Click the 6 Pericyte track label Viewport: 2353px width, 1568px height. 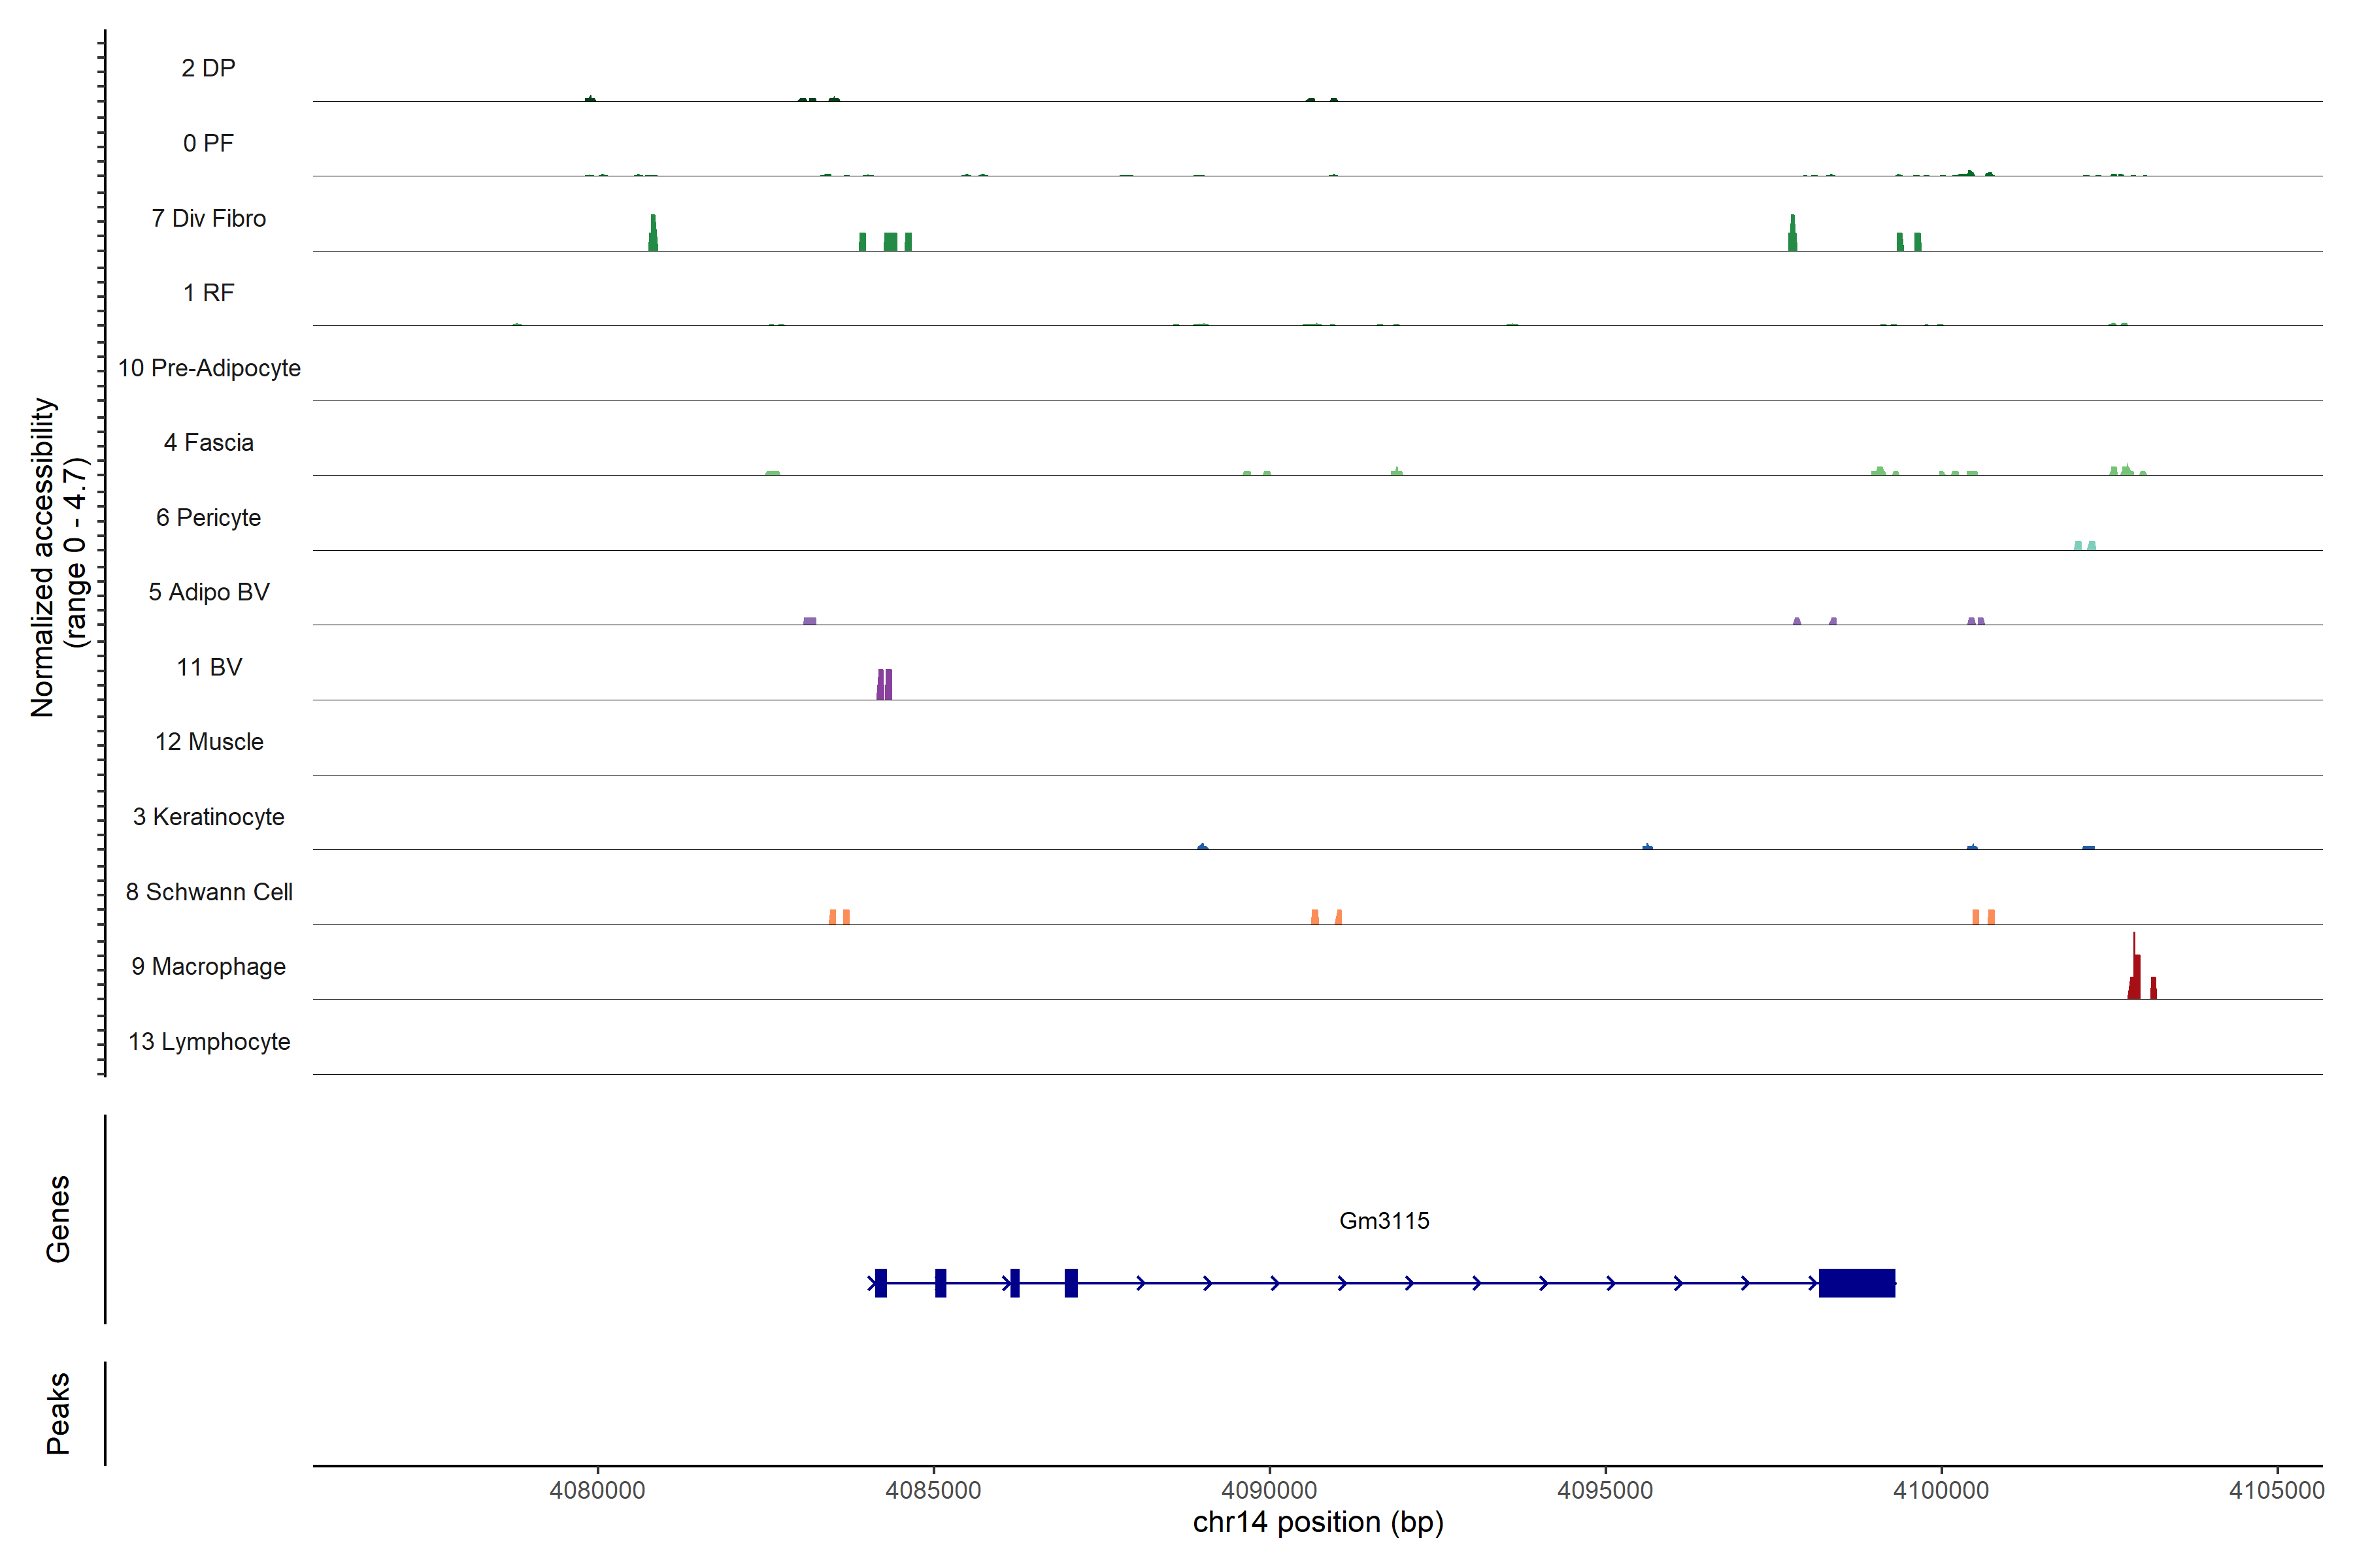pyautogui.click(x=208, y=517)
